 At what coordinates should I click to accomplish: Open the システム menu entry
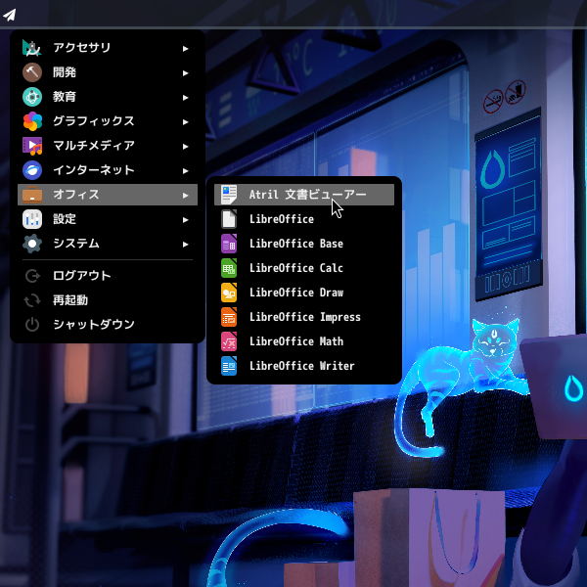108,244
